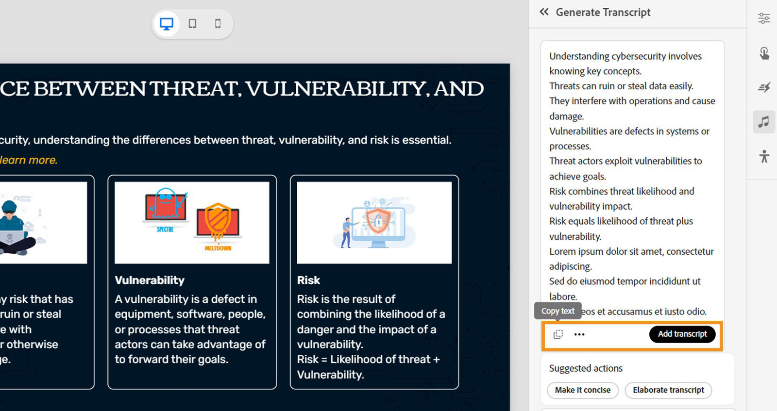Choose Elaborate transcript suggestion
The width and height of the screenshot is (777, 411).
[x=668, y=390]
